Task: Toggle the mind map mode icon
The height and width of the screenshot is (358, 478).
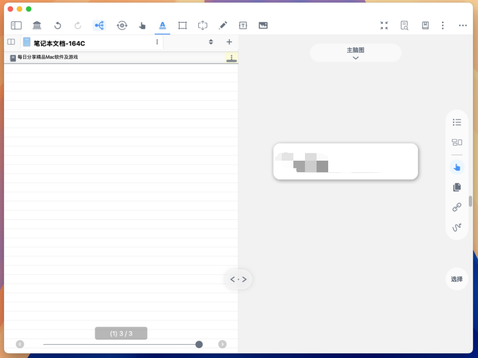Action: click(x=99, y=26)
